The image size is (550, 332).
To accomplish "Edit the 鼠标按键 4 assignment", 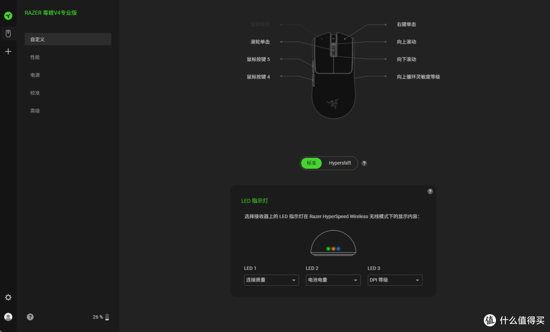I will coord(258,77).
